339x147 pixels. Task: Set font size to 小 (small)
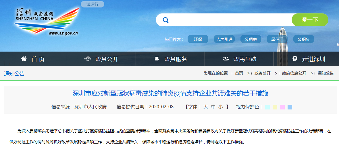click(x=220, y=107)
